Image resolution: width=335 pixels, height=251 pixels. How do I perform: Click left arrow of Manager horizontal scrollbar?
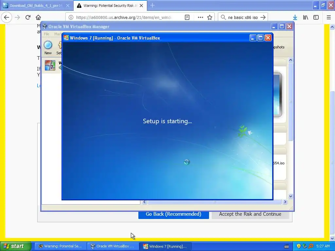(144, 202)
